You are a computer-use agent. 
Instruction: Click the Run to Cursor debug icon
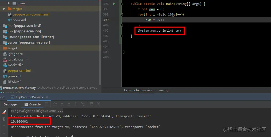click(83, 104)
